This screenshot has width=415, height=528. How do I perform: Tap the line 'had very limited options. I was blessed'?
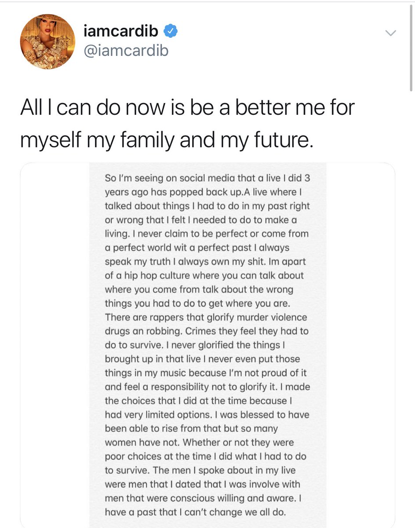(207, 415)
